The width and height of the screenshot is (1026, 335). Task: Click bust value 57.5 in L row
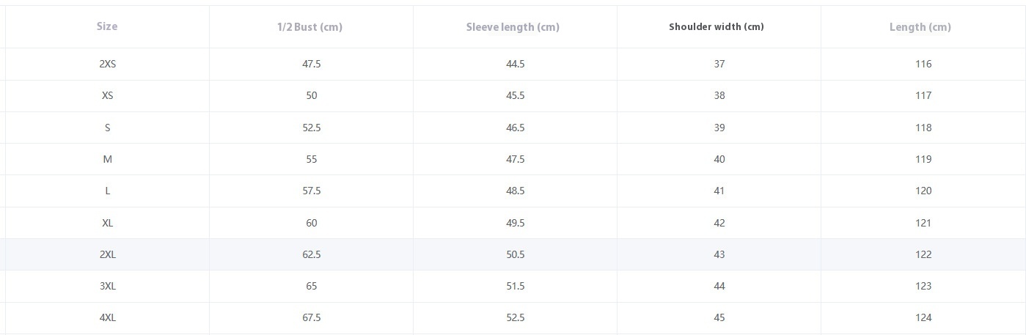click(x=312, y=191)
